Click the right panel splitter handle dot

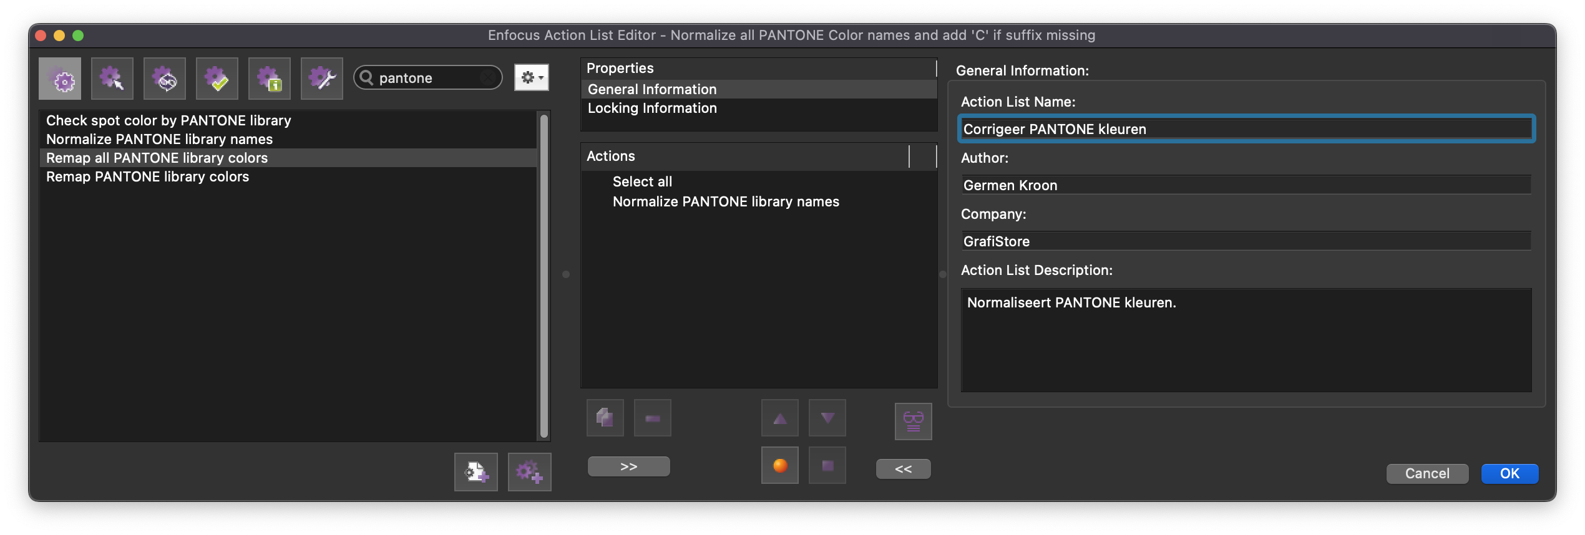(x=943, y=274)
